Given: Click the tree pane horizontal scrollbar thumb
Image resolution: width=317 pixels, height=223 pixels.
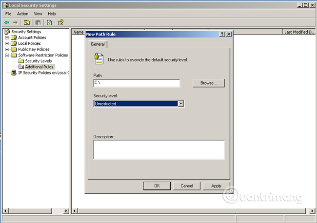Looking at the screenshot, I should 30,211.
